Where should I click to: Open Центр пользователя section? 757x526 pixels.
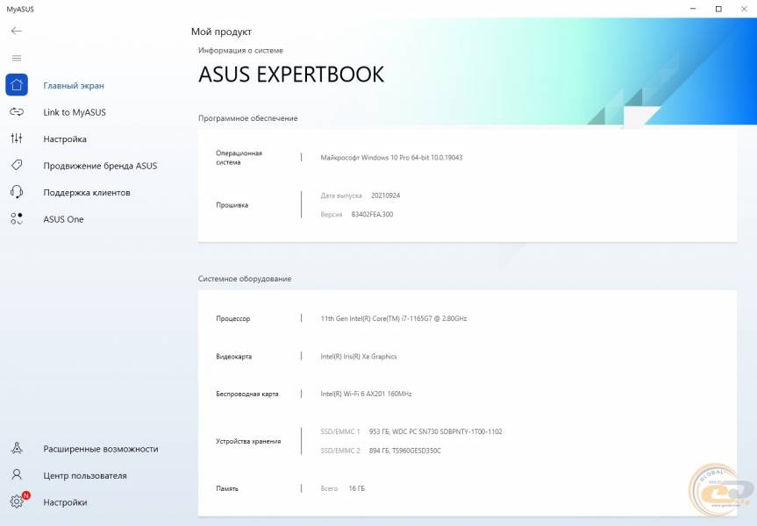point(85,475)
